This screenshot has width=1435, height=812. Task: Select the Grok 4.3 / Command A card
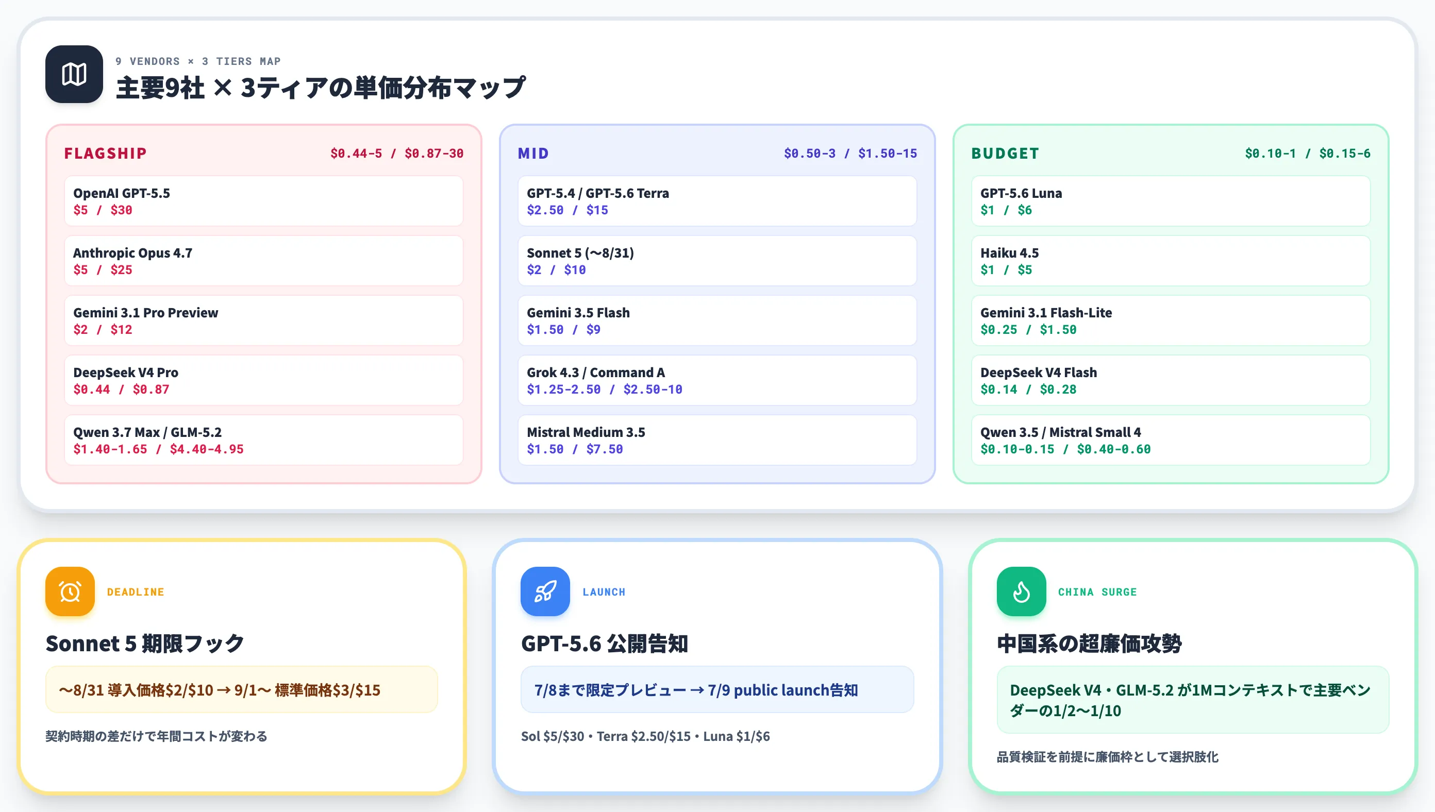[x=717, y=380]
